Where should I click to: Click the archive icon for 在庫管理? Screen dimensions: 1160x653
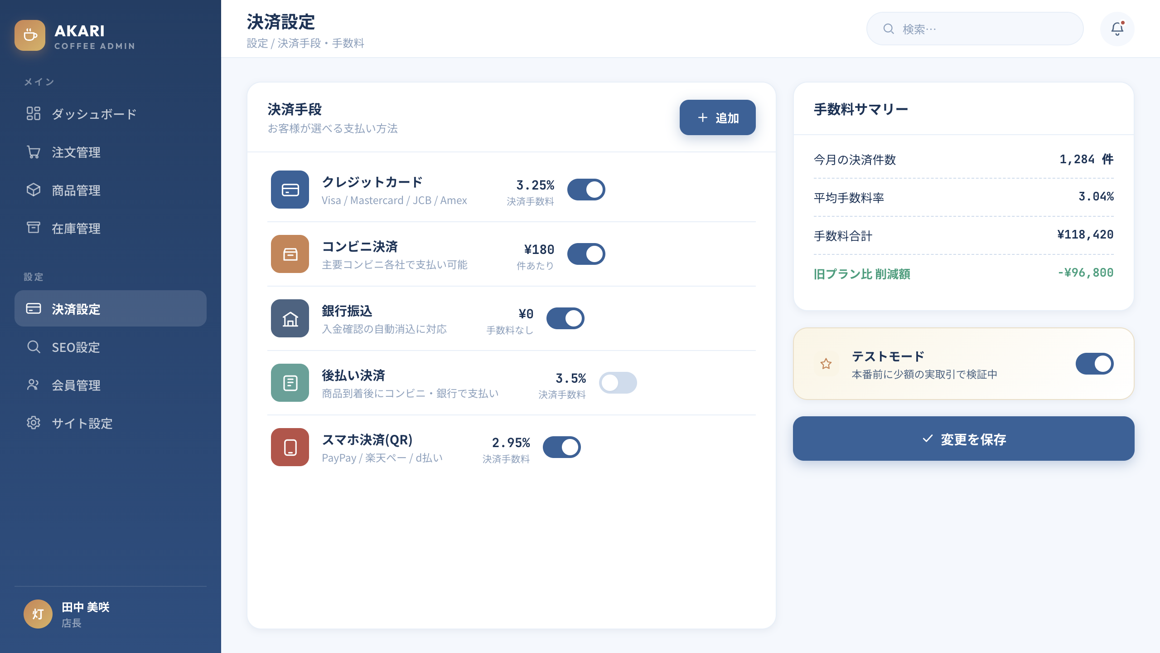(x=34, y=228)
